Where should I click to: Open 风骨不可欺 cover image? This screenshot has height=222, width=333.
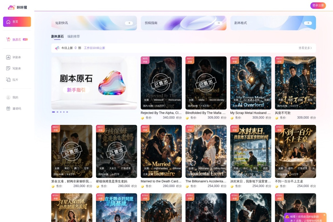[296, 83]
